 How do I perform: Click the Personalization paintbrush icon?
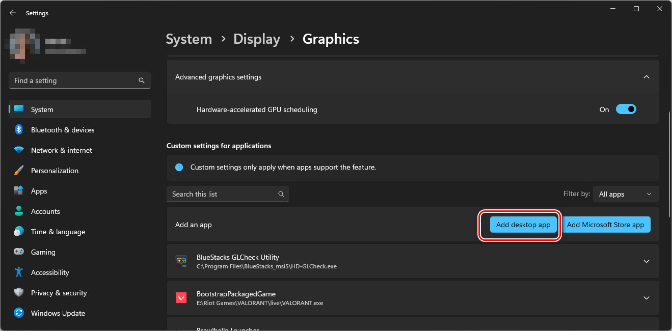pos(19,171)
